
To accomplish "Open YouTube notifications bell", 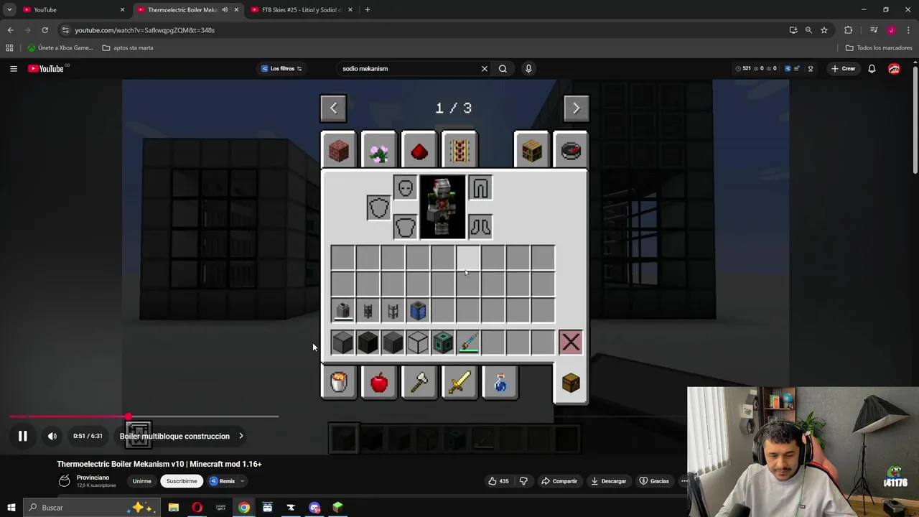I will (872, 68).
